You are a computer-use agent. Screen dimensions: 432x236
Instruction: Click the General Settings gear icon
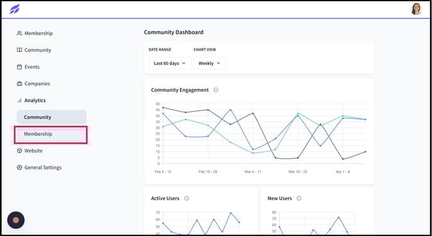tap(19, 168)
